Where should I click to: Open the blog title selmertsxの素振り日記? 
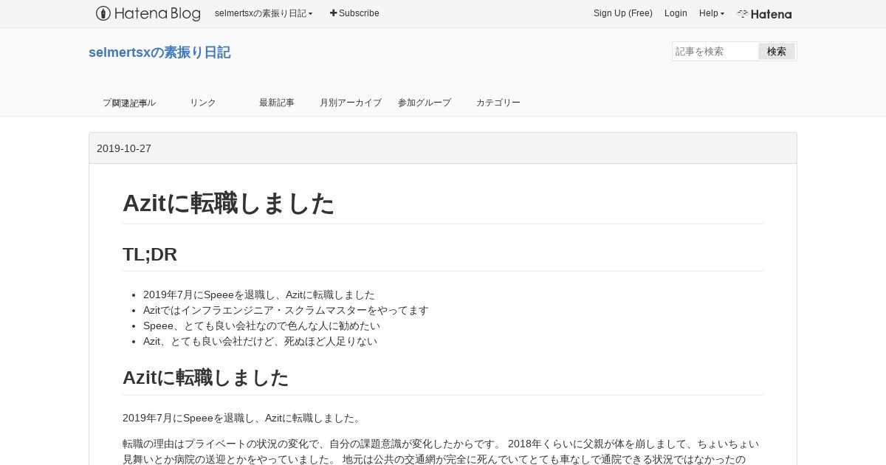pos(159,52)
